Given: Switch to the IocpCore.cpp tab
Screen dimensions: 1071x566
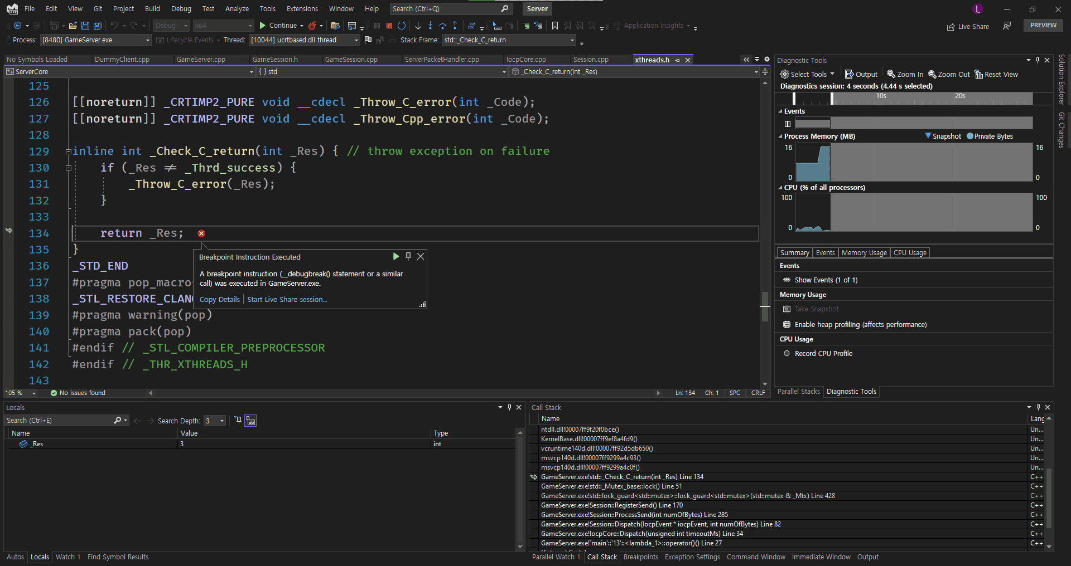Looking at the screenshot, I should [x=526, y=60].
